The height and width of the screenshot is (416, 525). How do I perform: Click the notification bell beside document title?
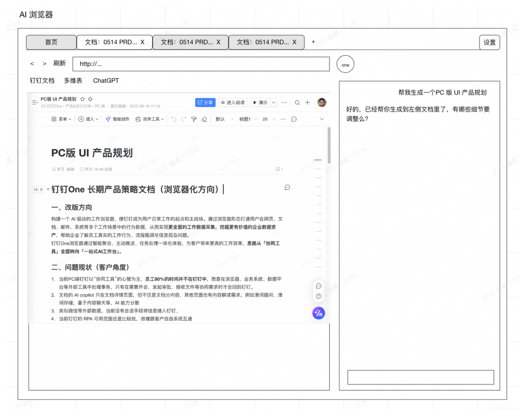click(90, 99)
